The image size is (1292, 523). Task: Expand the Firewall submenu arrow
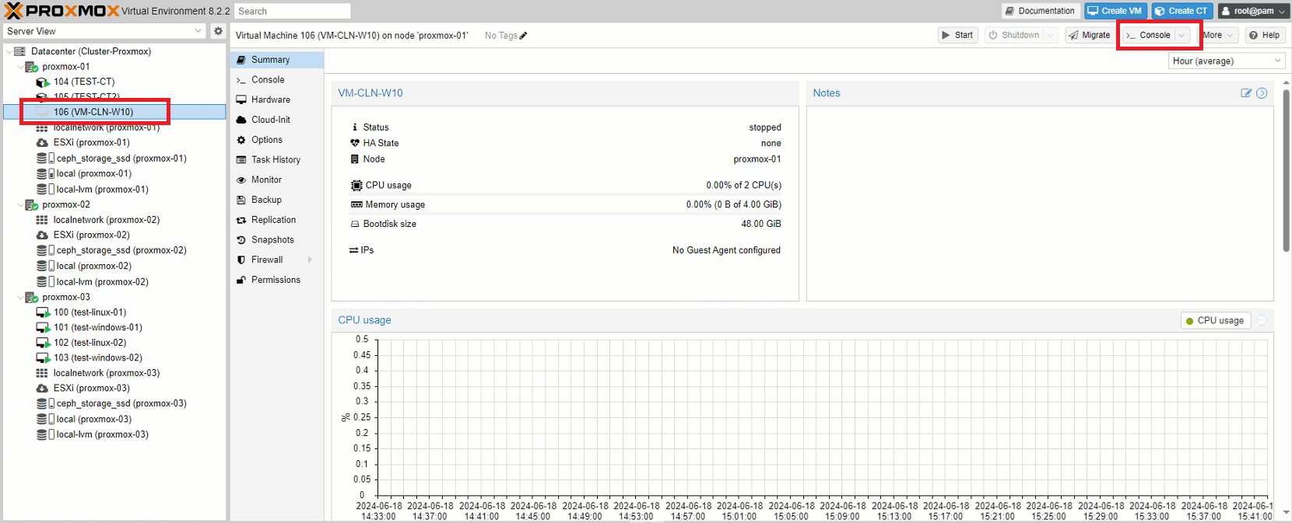click(x=310, y=260)
